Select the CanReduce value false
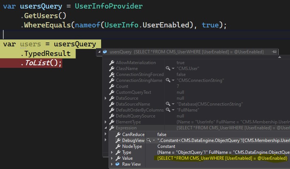This screenshot has height=169, width=290. click(x=162, y=135)
